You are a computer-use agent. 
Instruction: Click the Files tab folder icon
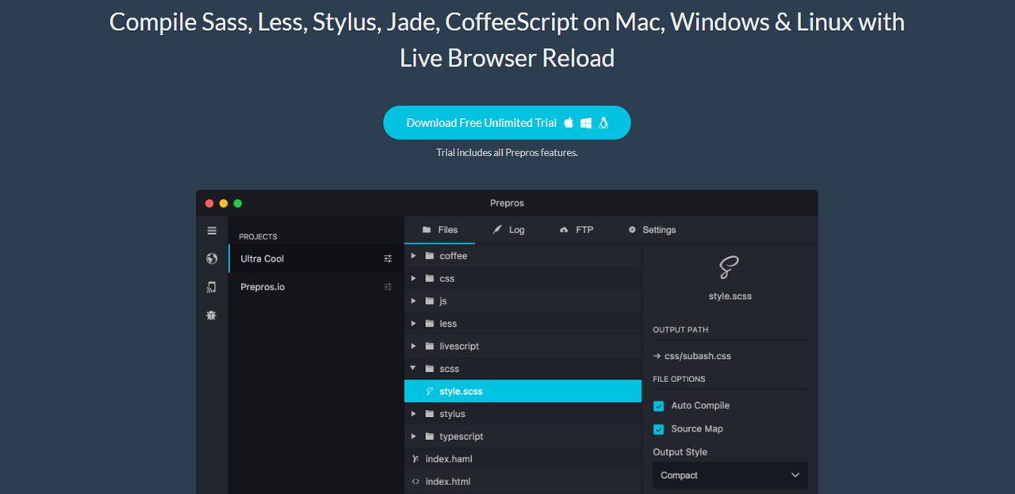[427, 230]
